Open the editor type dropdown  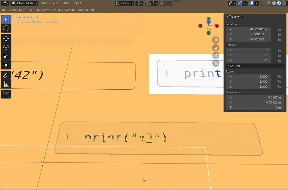pyautogui.click(x=5, y=3)
